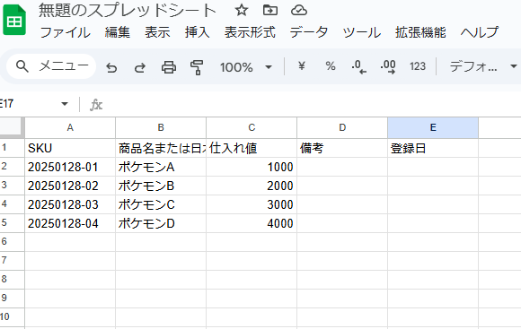Viewport: 521px width, 329px height.
Task: Expand the name box dropdown arrow
Action: coord(65,104)
